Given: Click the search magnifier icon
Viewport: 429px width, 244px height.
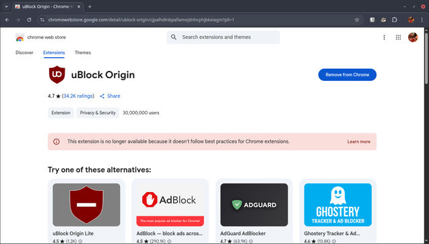Looking at the screenshot, I should [174, 37].
